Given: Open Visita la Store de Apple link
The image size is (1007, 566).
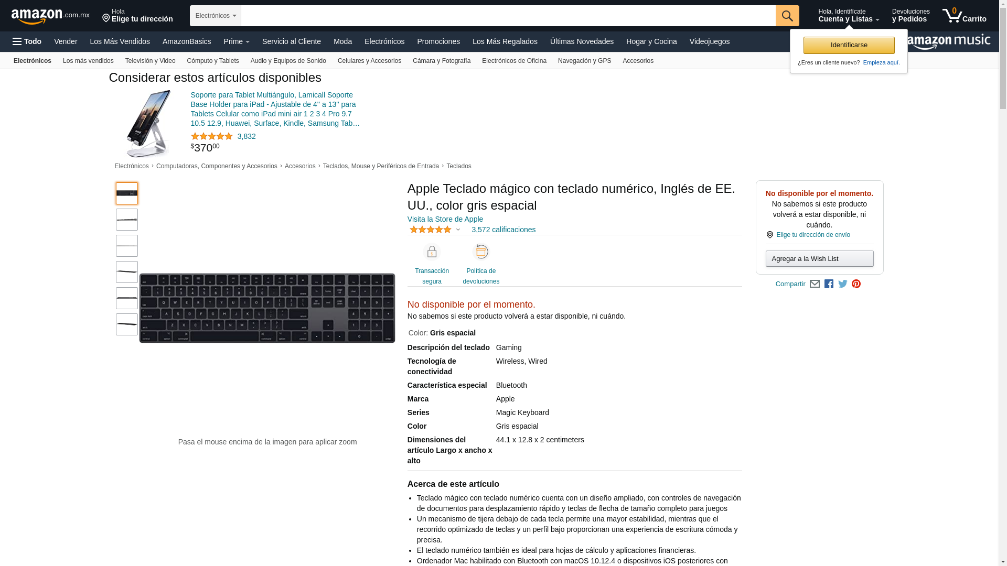Looking at the screenshot, I should click(x=445, y=219).
